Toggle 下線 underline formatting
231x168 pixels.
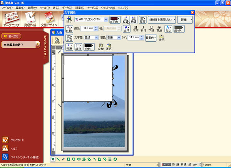(151, 29)
